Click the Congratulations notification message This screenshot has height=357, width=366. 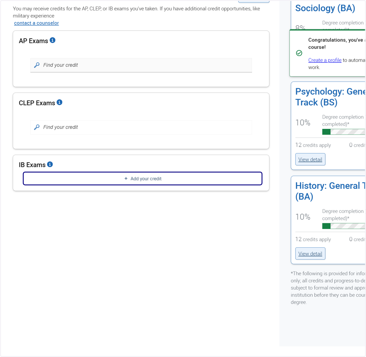tap(337, 43)
